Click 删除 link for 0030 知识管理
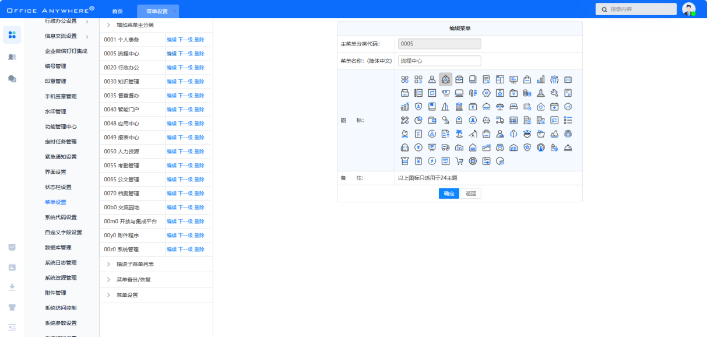This screenshot has width=707, height=337. [x=199, y=82]
